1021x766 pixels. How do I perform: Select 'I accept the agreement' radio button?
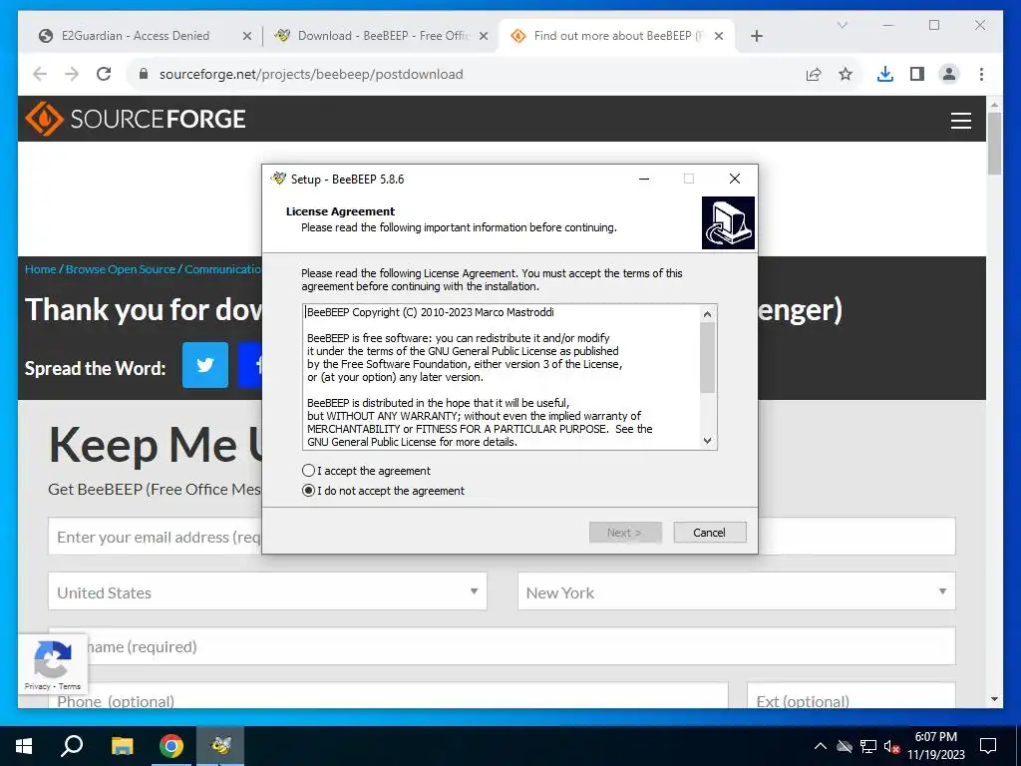pyautogui.click(x=309, y=471)
